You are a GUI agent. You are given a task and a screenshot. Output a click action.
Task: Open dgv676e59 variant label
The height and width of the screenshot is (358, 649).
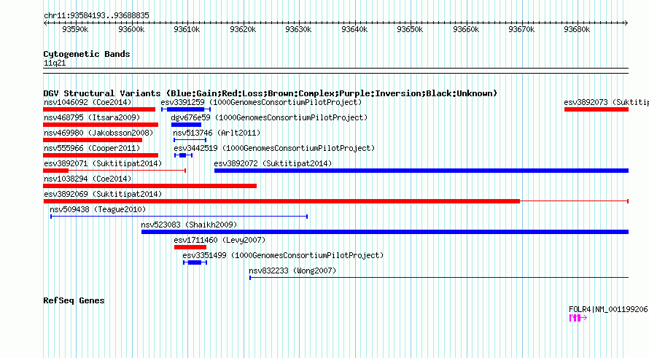(269, 117)
